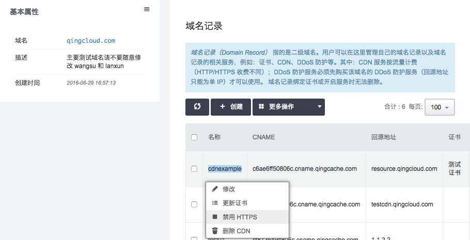
Task: Click the 创建 button
Action: [231, 107]
